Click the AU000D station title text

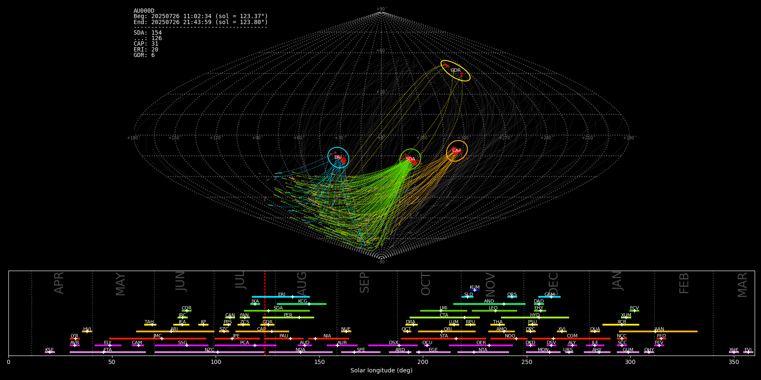point(144,11)
